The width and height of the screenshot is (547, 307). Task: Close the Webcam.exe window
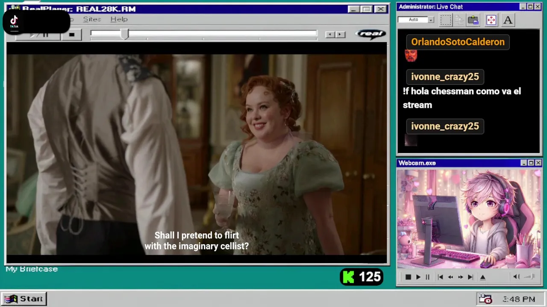(x=538, y=163)
